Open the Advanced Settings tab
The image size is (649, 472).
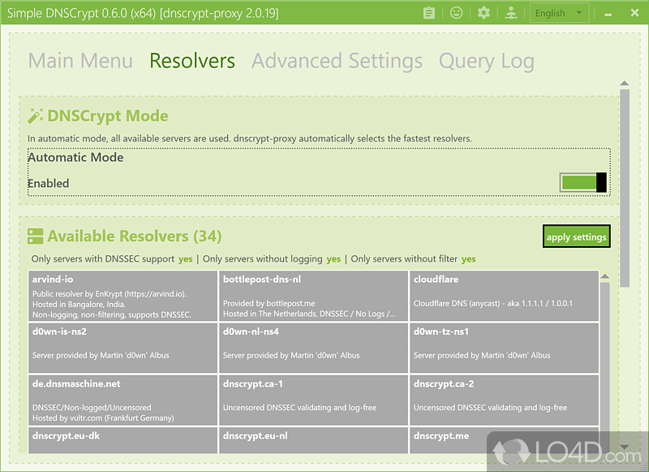pos(337,60)
